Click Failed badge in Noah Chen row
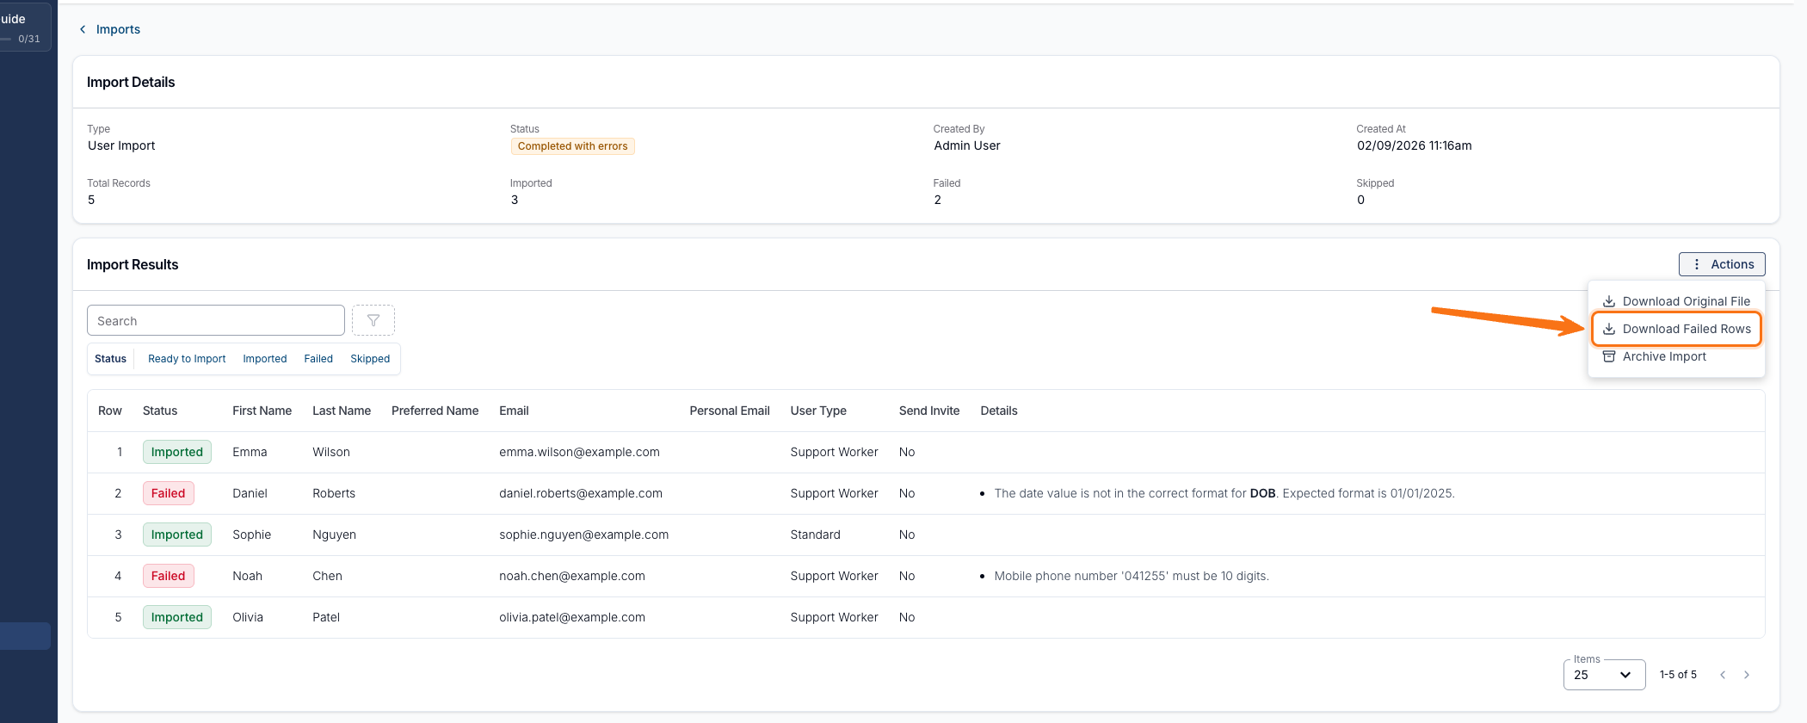Screen dimensions: 1807x723 click(169, 576)
